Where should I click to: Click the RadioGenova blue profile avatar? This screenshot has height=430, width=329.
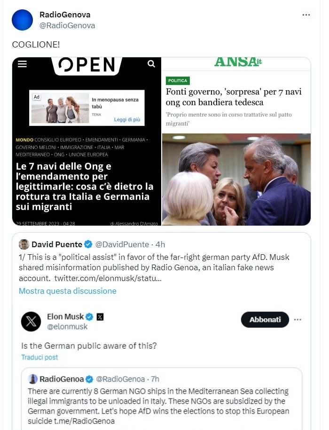click(x=22, y=20)
